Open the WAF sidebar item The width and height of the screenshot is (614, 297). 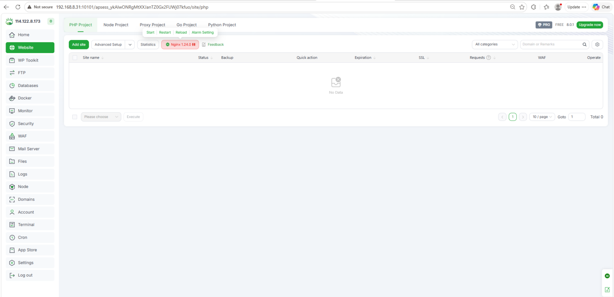point(30,136)
